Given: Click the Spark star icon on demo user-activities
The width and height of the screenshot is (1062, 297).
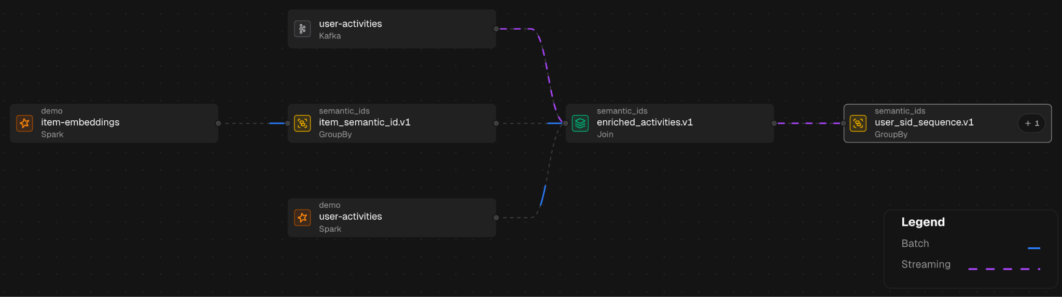Looking at the screenshot, I should 302,218.
